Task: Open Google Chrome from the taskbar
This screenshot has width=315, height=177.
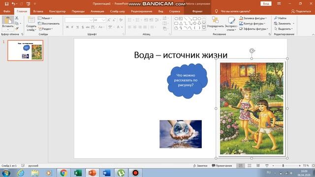Action: pyautogui.click(x=63, y=173)
